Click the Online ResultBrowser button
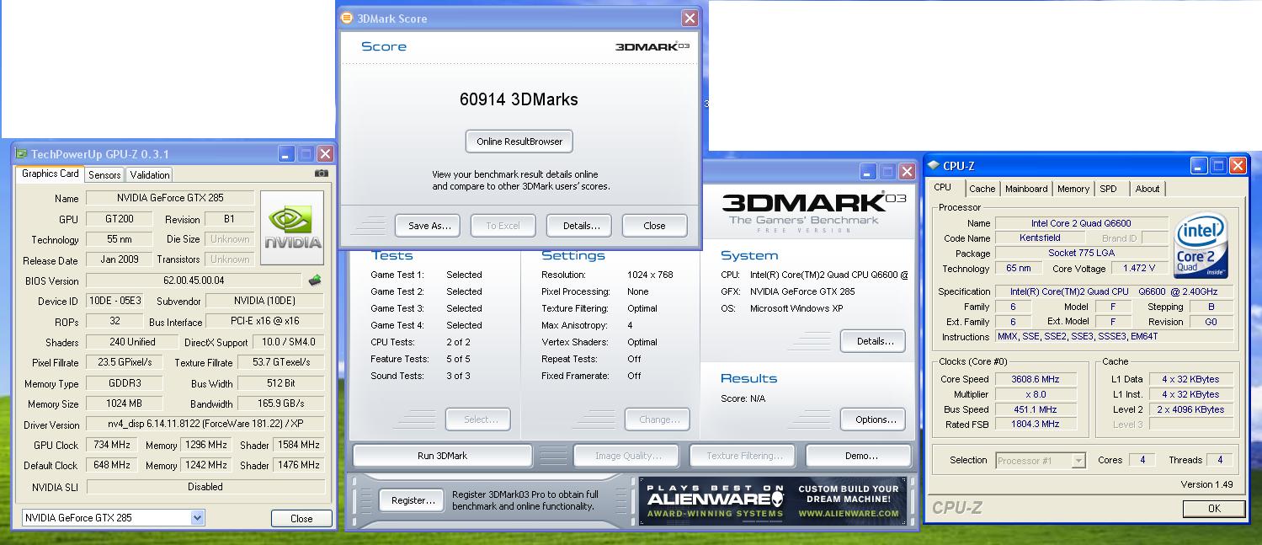Screen dimensions: 1262x545 (519, 142)
